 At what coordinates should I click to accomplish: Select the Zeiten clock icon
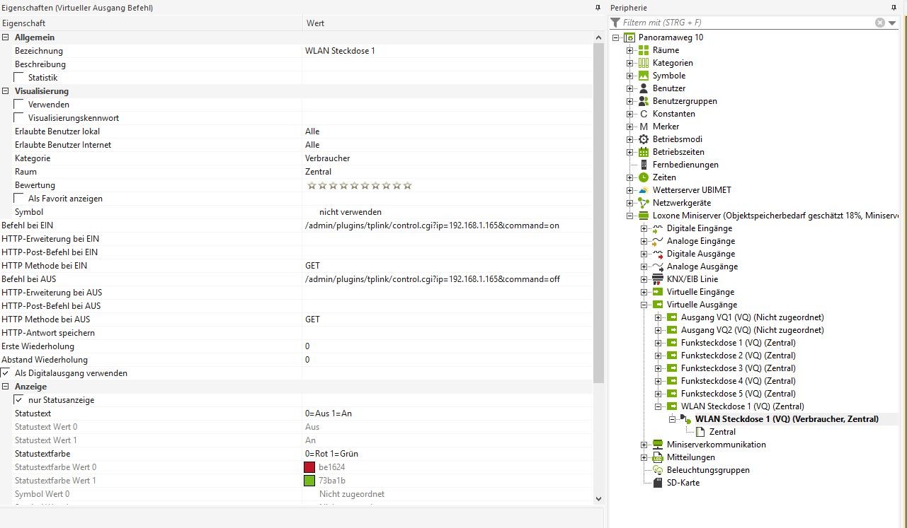pos(643,177)
